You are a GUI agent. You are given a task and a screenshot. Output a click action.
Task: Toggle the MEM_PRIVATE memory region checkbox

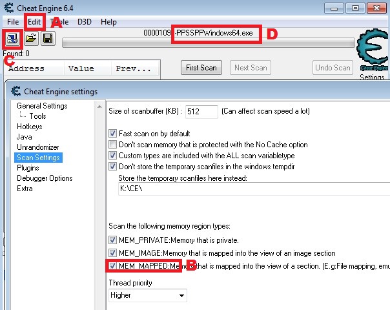(x=113, y=240)
